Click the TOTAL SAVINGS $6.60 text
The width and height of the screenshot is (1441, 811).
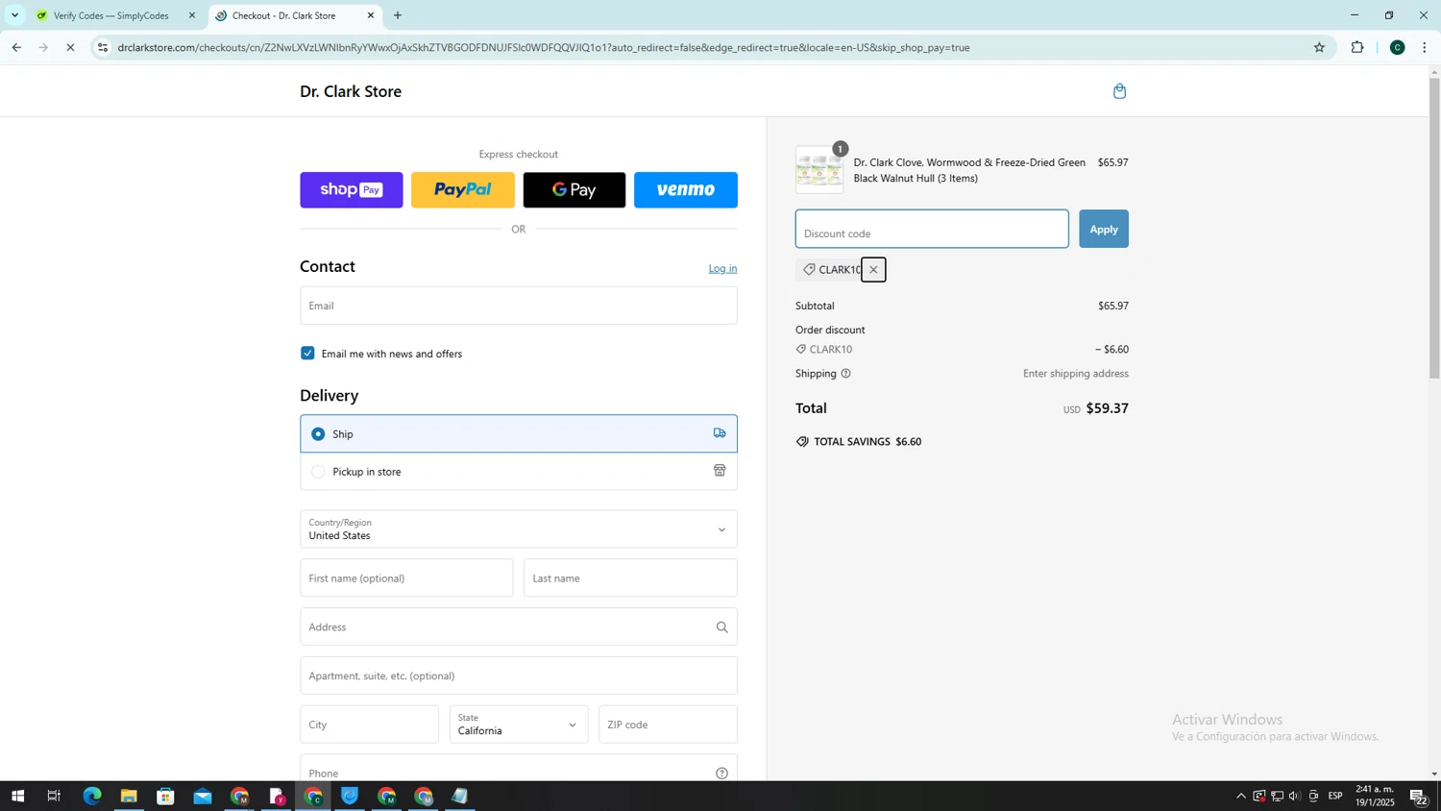867,442
